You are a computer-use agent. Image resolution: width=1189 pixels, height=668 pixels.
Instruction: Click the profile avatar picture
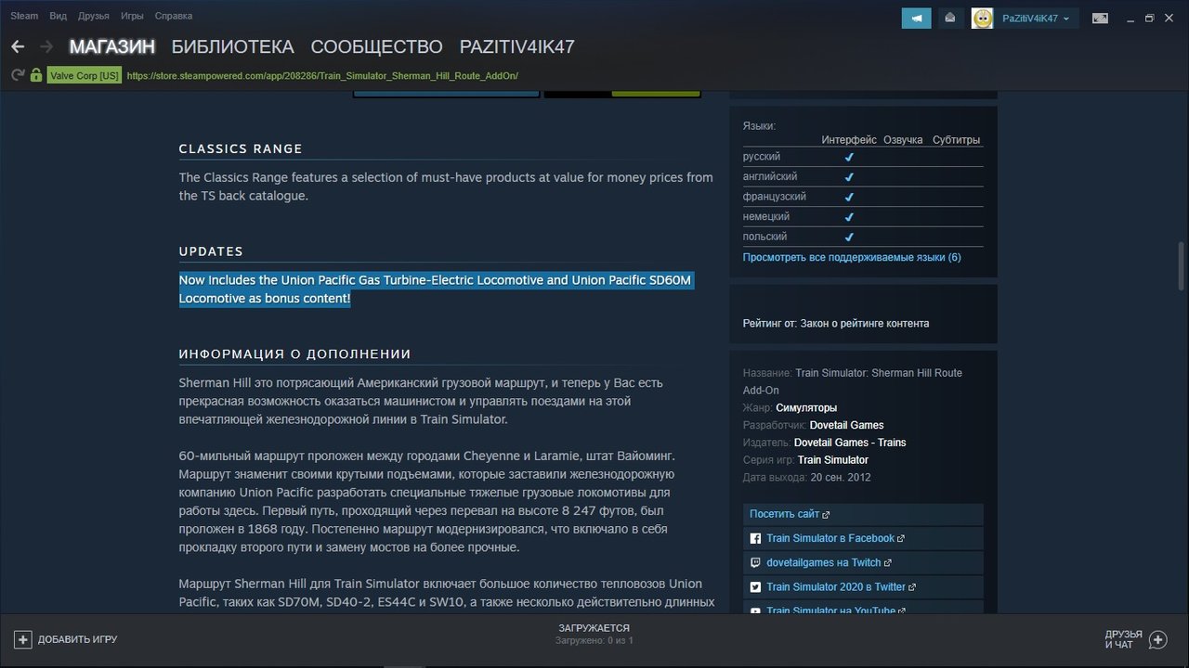tap(982, 18)
